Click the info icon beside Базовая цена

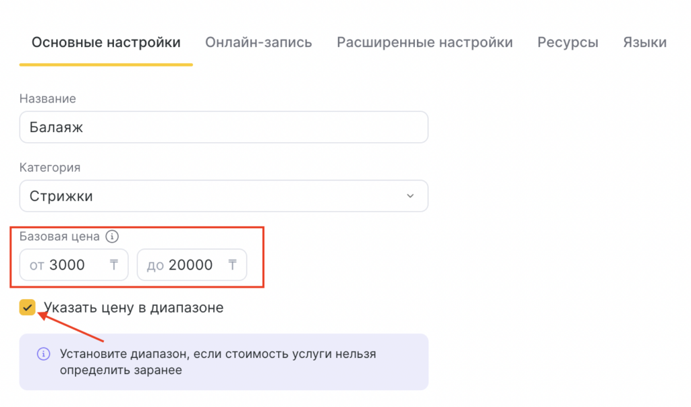click(x=113, y=237)
